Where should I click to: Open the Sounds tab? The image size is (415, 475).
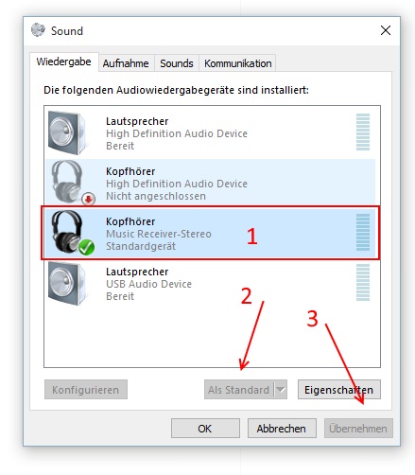[177, 63]
